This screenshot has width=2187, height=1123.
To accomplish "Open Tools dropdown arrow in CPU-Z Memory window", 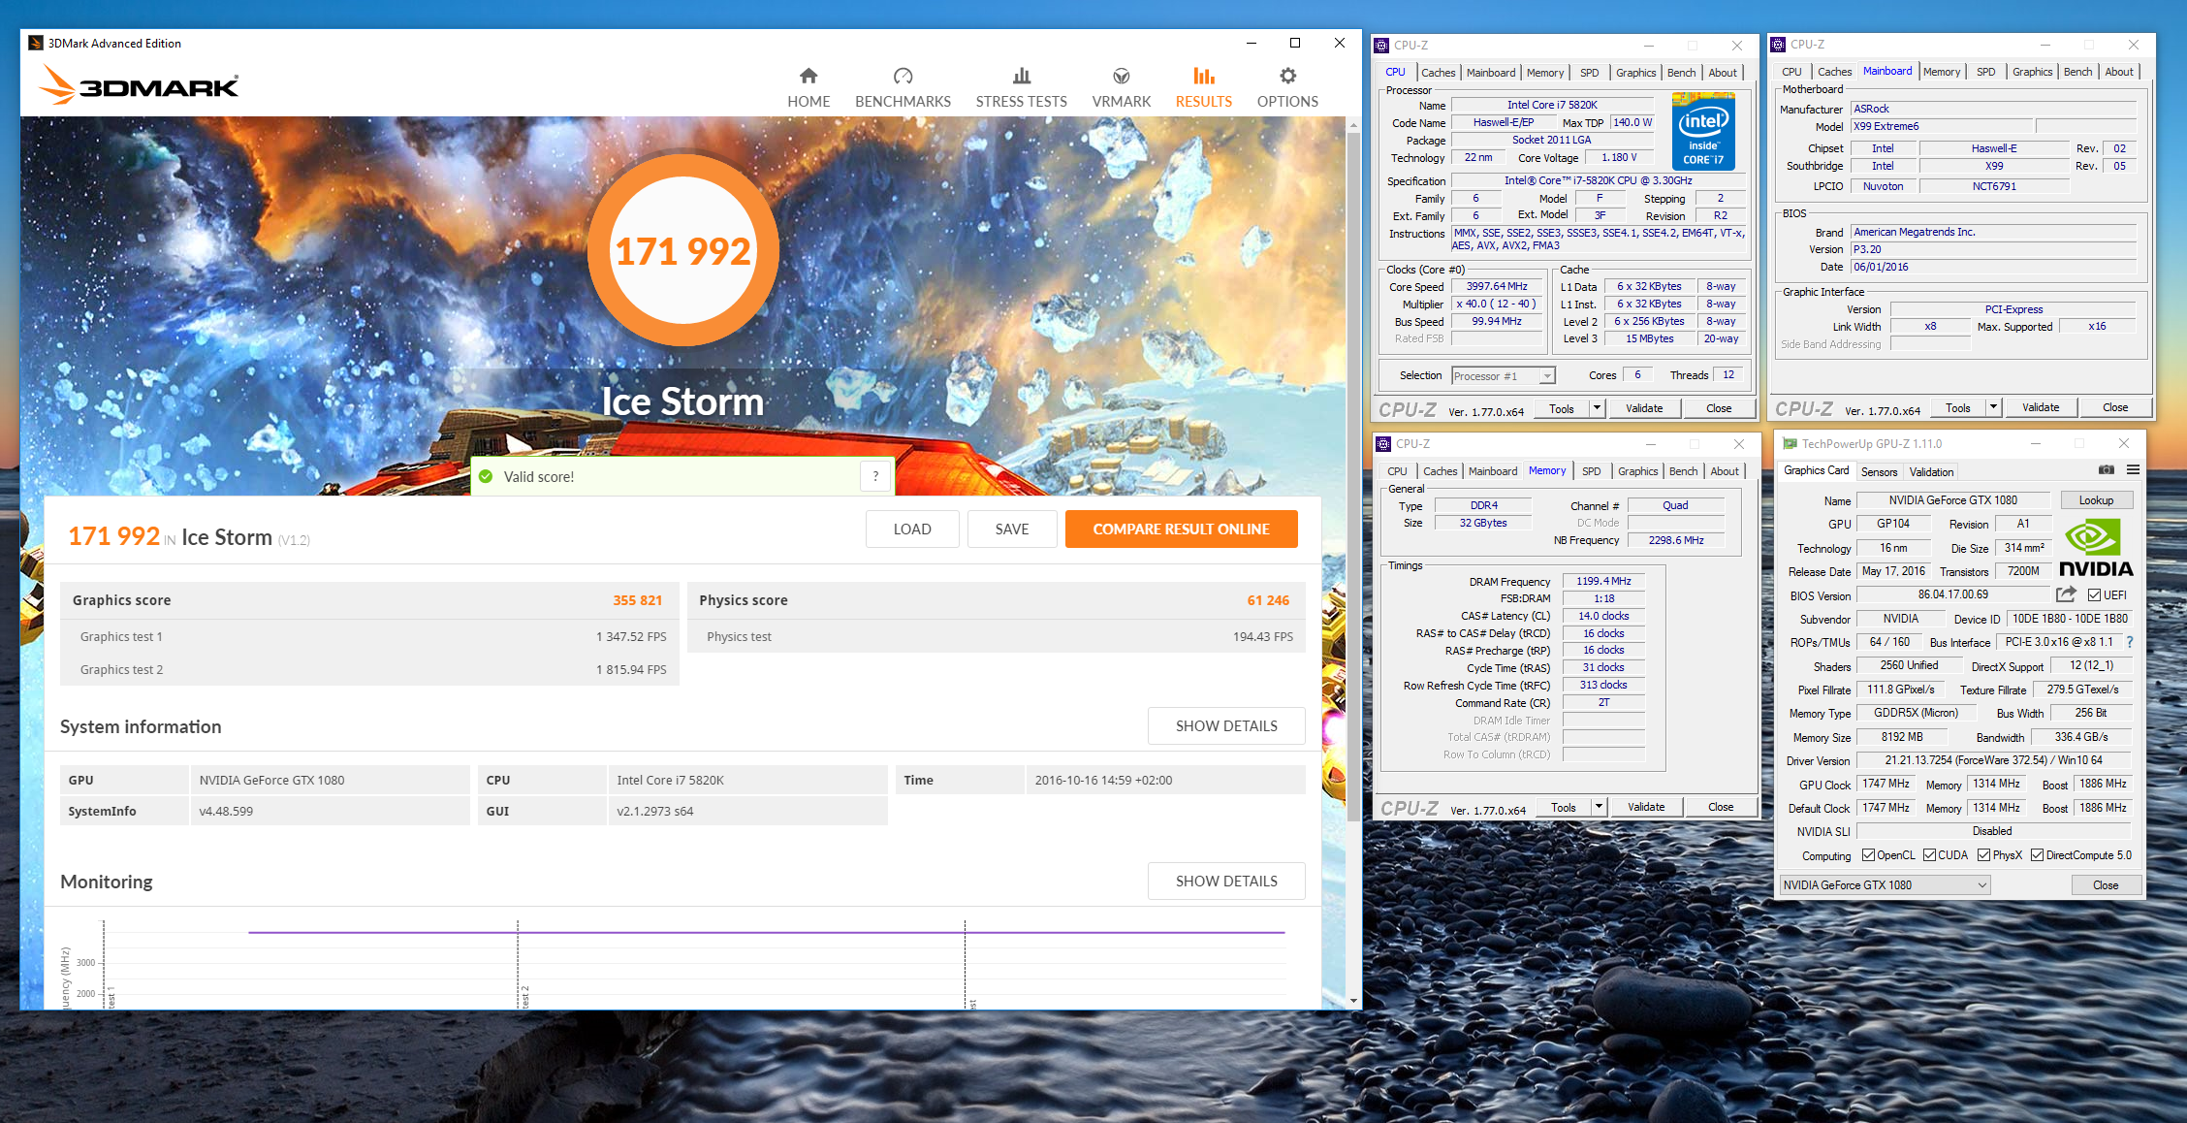I will click(x=1599, y=807).
